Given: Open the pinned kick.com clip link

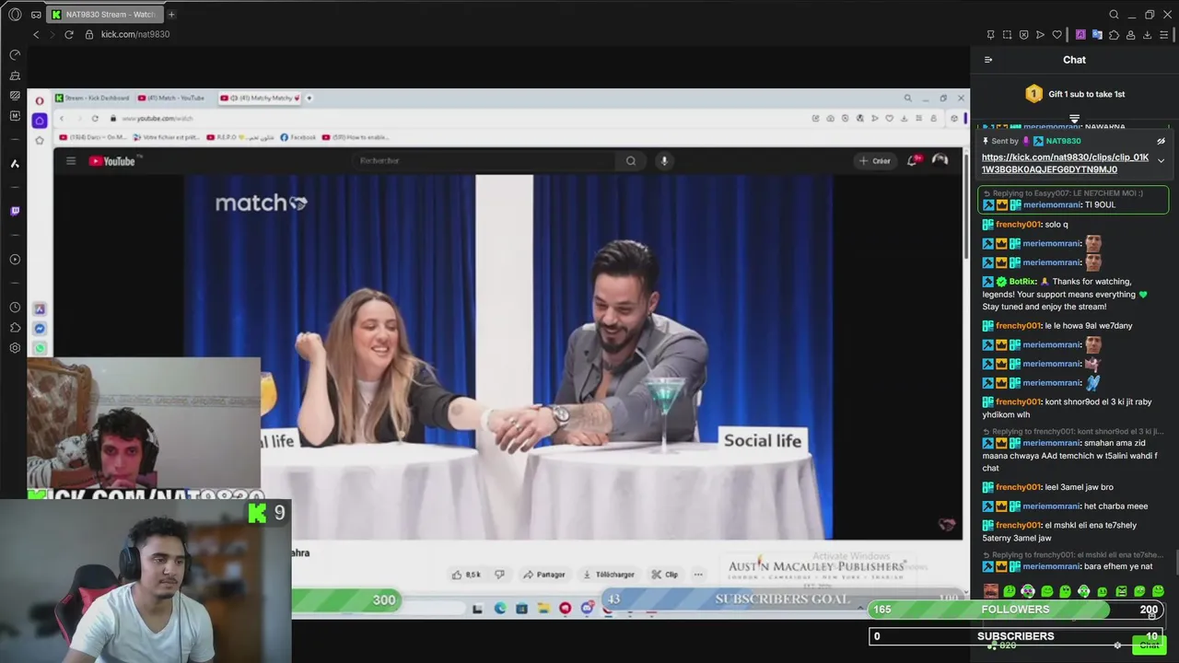Looking at the screenshot, I should 1065,163.
